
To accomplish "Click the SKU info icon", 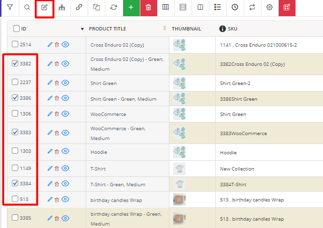I will (x=223, y=29).
